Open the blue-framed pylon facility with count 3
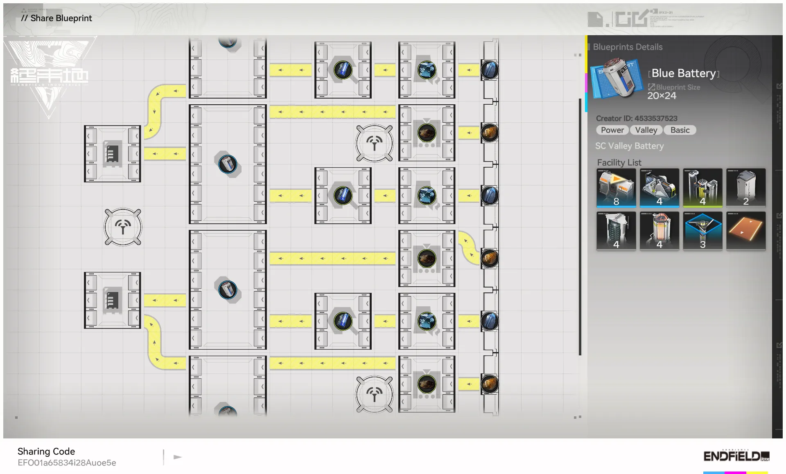The height and width of the screenshot is (474, 786). point(702,230)
